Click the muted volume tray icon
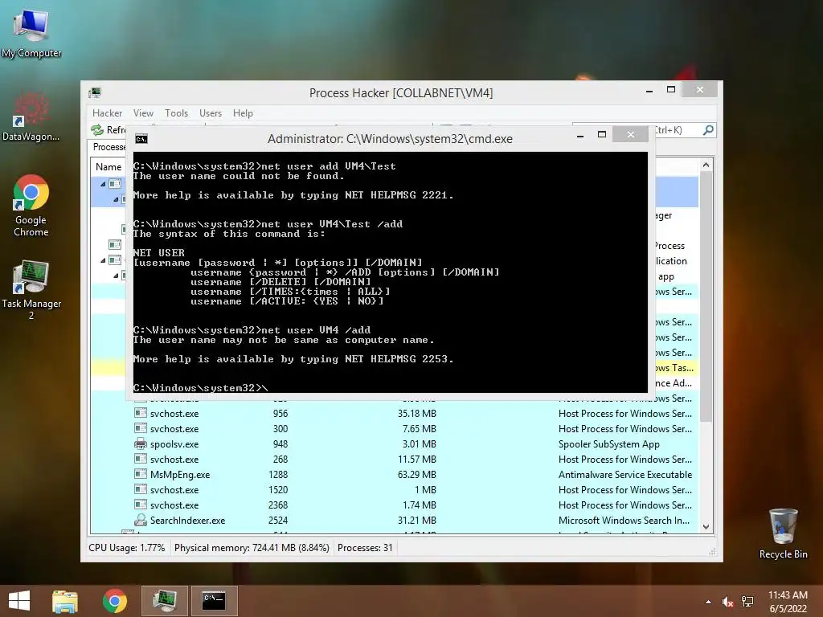Viewport: 823px width, 617px height. point(727,602)
